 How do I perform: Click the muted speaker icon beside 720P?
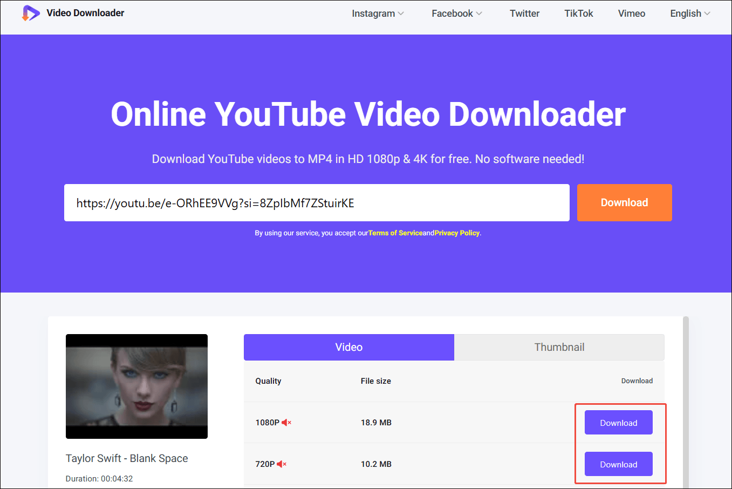coord(282,464)
